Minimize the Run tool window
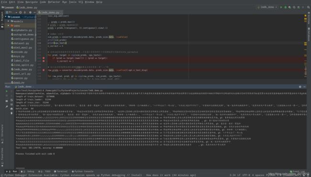This screenshot has width=311, height=177. click(304, 87)
